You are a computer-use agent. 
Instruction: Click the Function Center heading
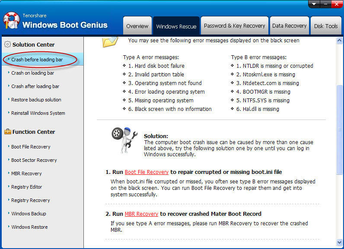[34, 132]
